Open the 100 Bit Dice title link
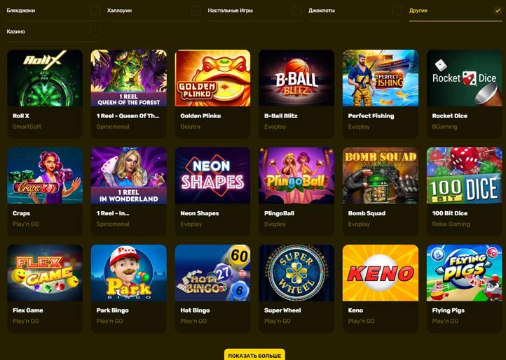 coord(449,213)
